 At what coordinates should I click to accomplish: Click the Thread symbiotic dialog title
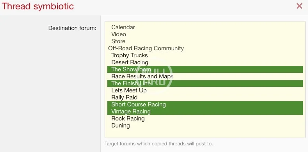37,6
